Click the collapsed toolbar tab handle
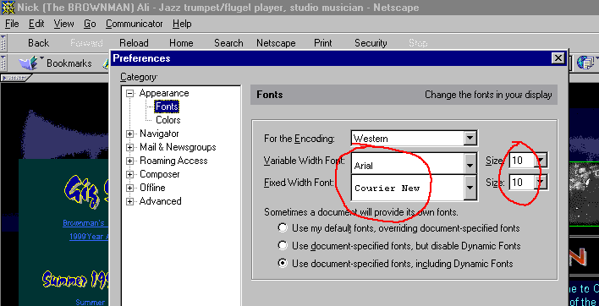This screenshot has width=599, height=306. pos(16,78)
